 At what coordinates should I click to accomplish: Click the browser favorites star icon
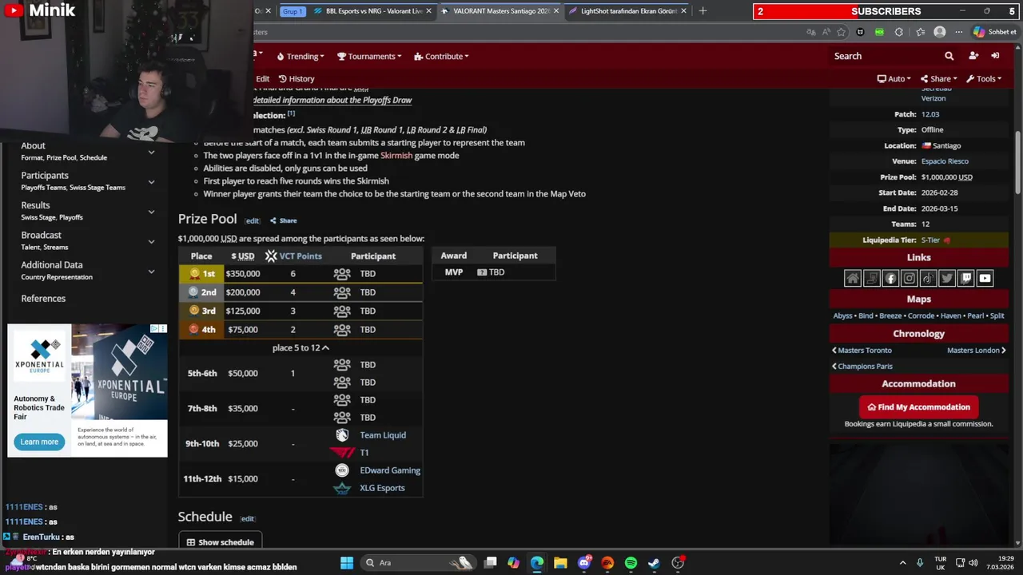pos(842,32)
